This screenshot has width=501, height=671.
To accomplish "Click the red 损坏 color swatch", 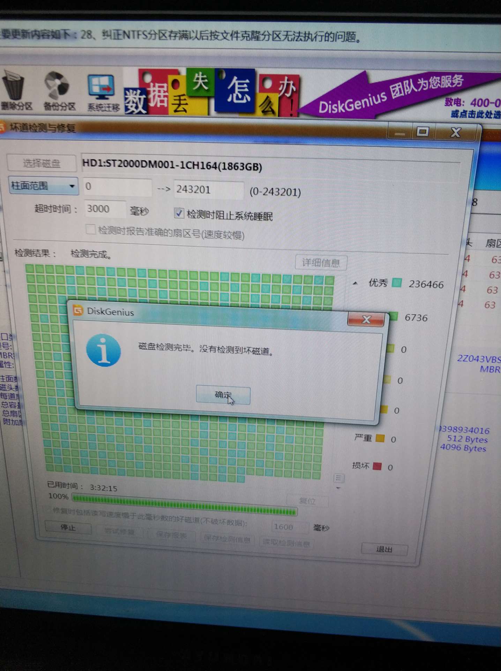I will (377, 466).
